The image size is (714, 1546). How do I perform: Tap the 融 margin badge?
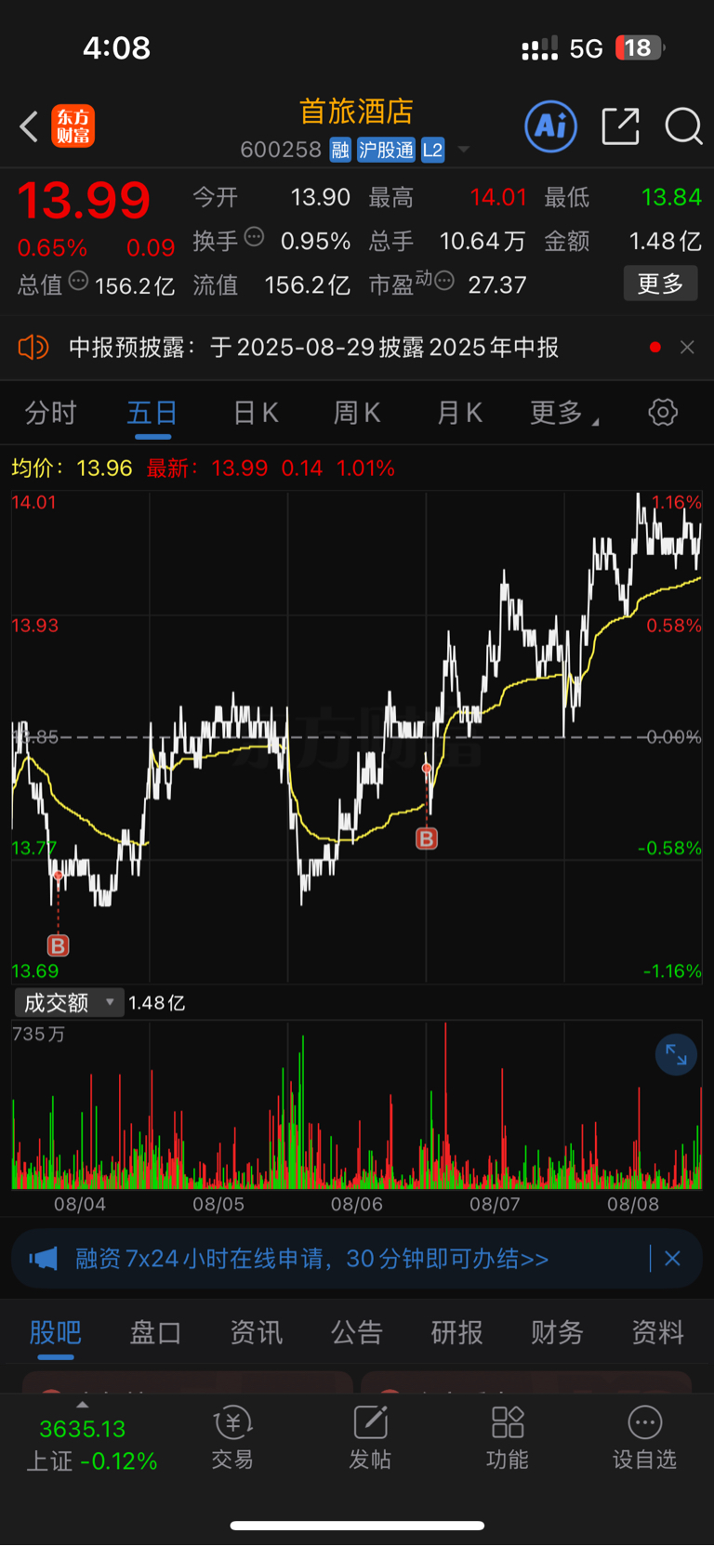pos(340,150)
